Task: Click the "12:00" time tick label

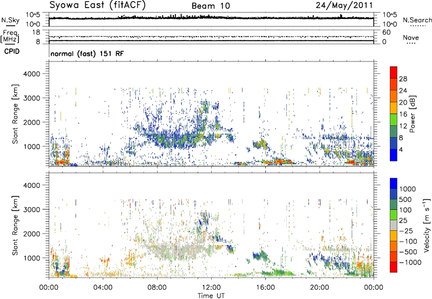Action: point(211,288)
